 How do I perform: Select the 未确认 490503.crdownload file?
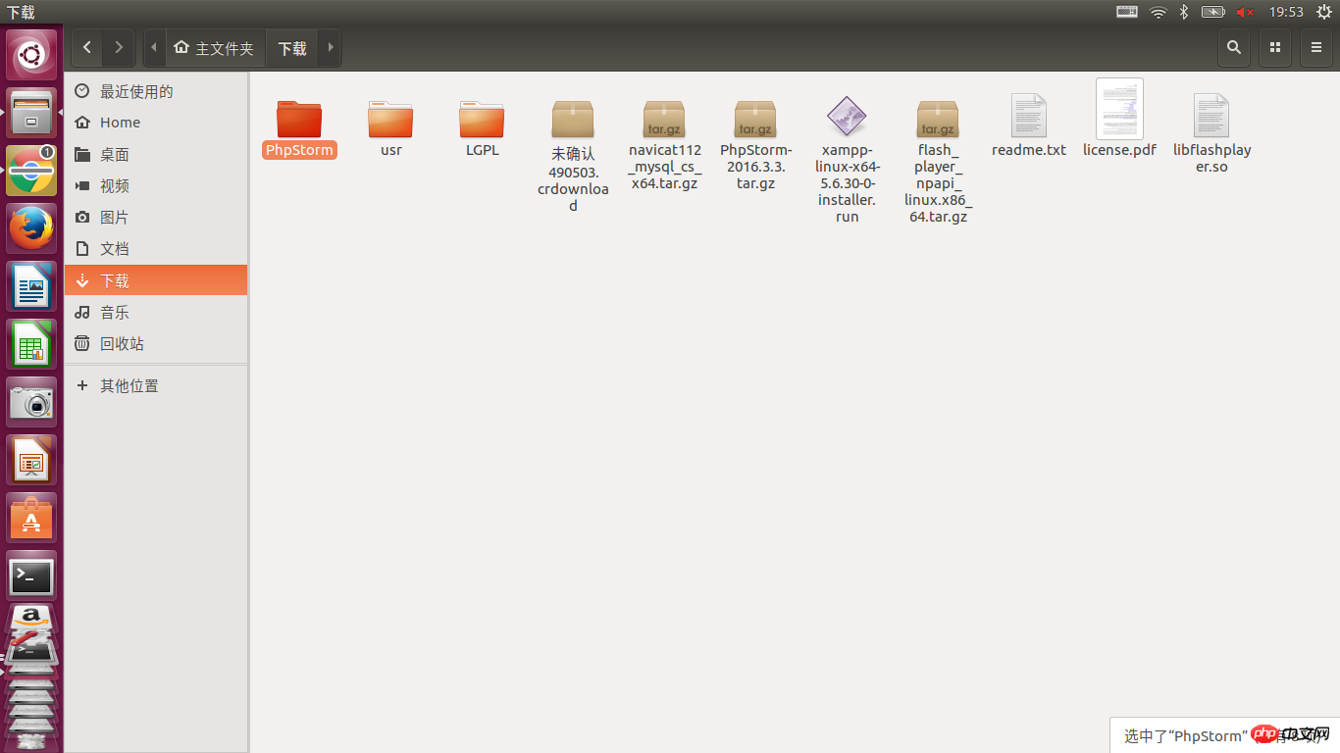(x=573, y=120)
